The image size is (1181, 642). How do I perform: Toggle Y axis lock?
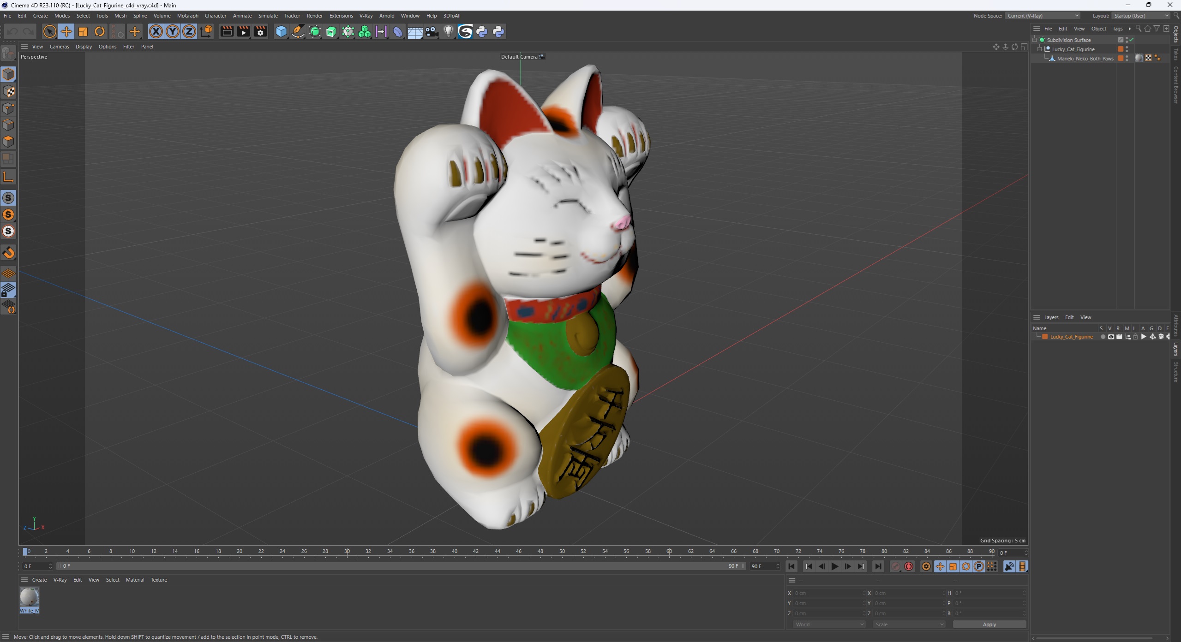tap(173, 31)
